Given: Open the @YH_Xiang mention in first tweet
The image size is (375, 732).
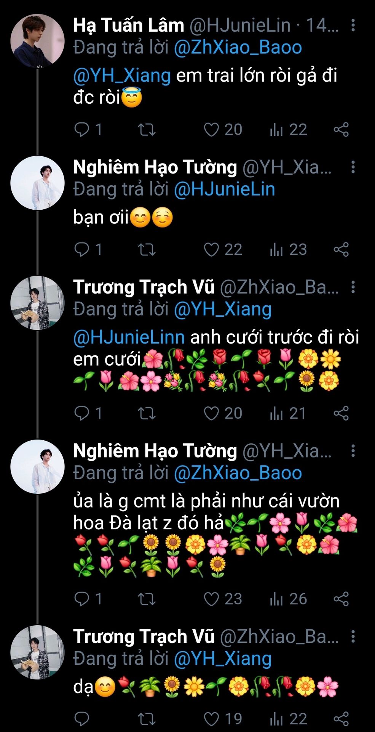Looking at the screenshot, I should pos(122,75).
